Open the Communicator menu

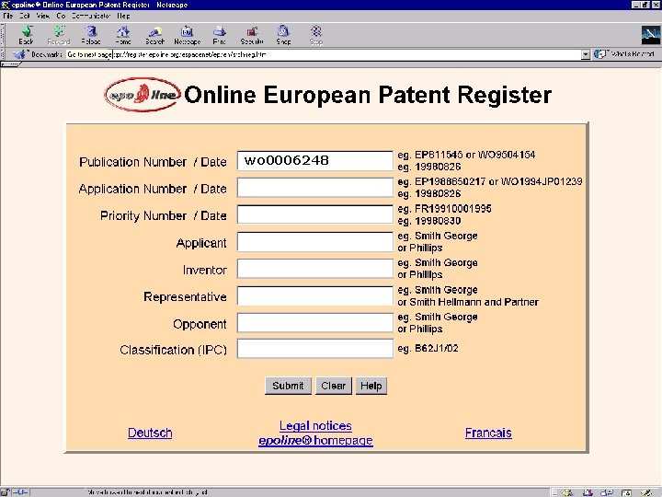pyautogui.click(x=91, y=16)
